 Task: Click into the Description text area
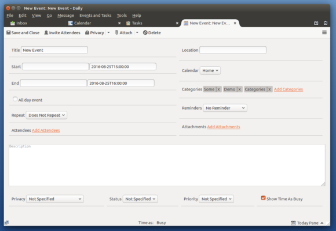point(167,165)
